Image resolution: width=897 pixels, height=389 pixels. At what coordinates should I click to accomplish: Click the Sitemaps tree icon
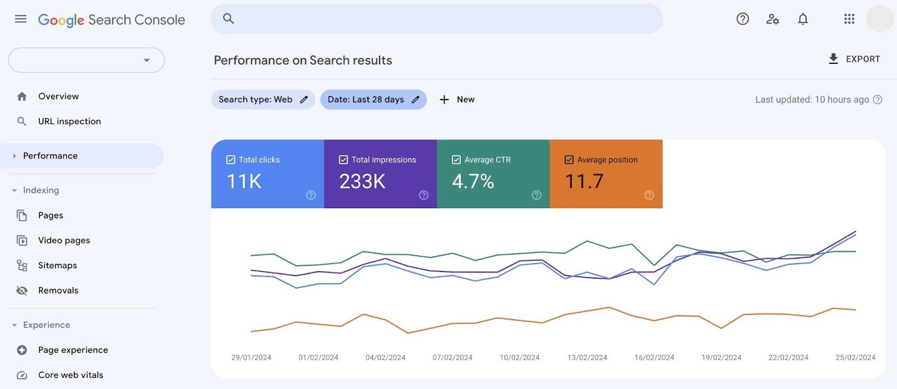[x=22, y=265]
